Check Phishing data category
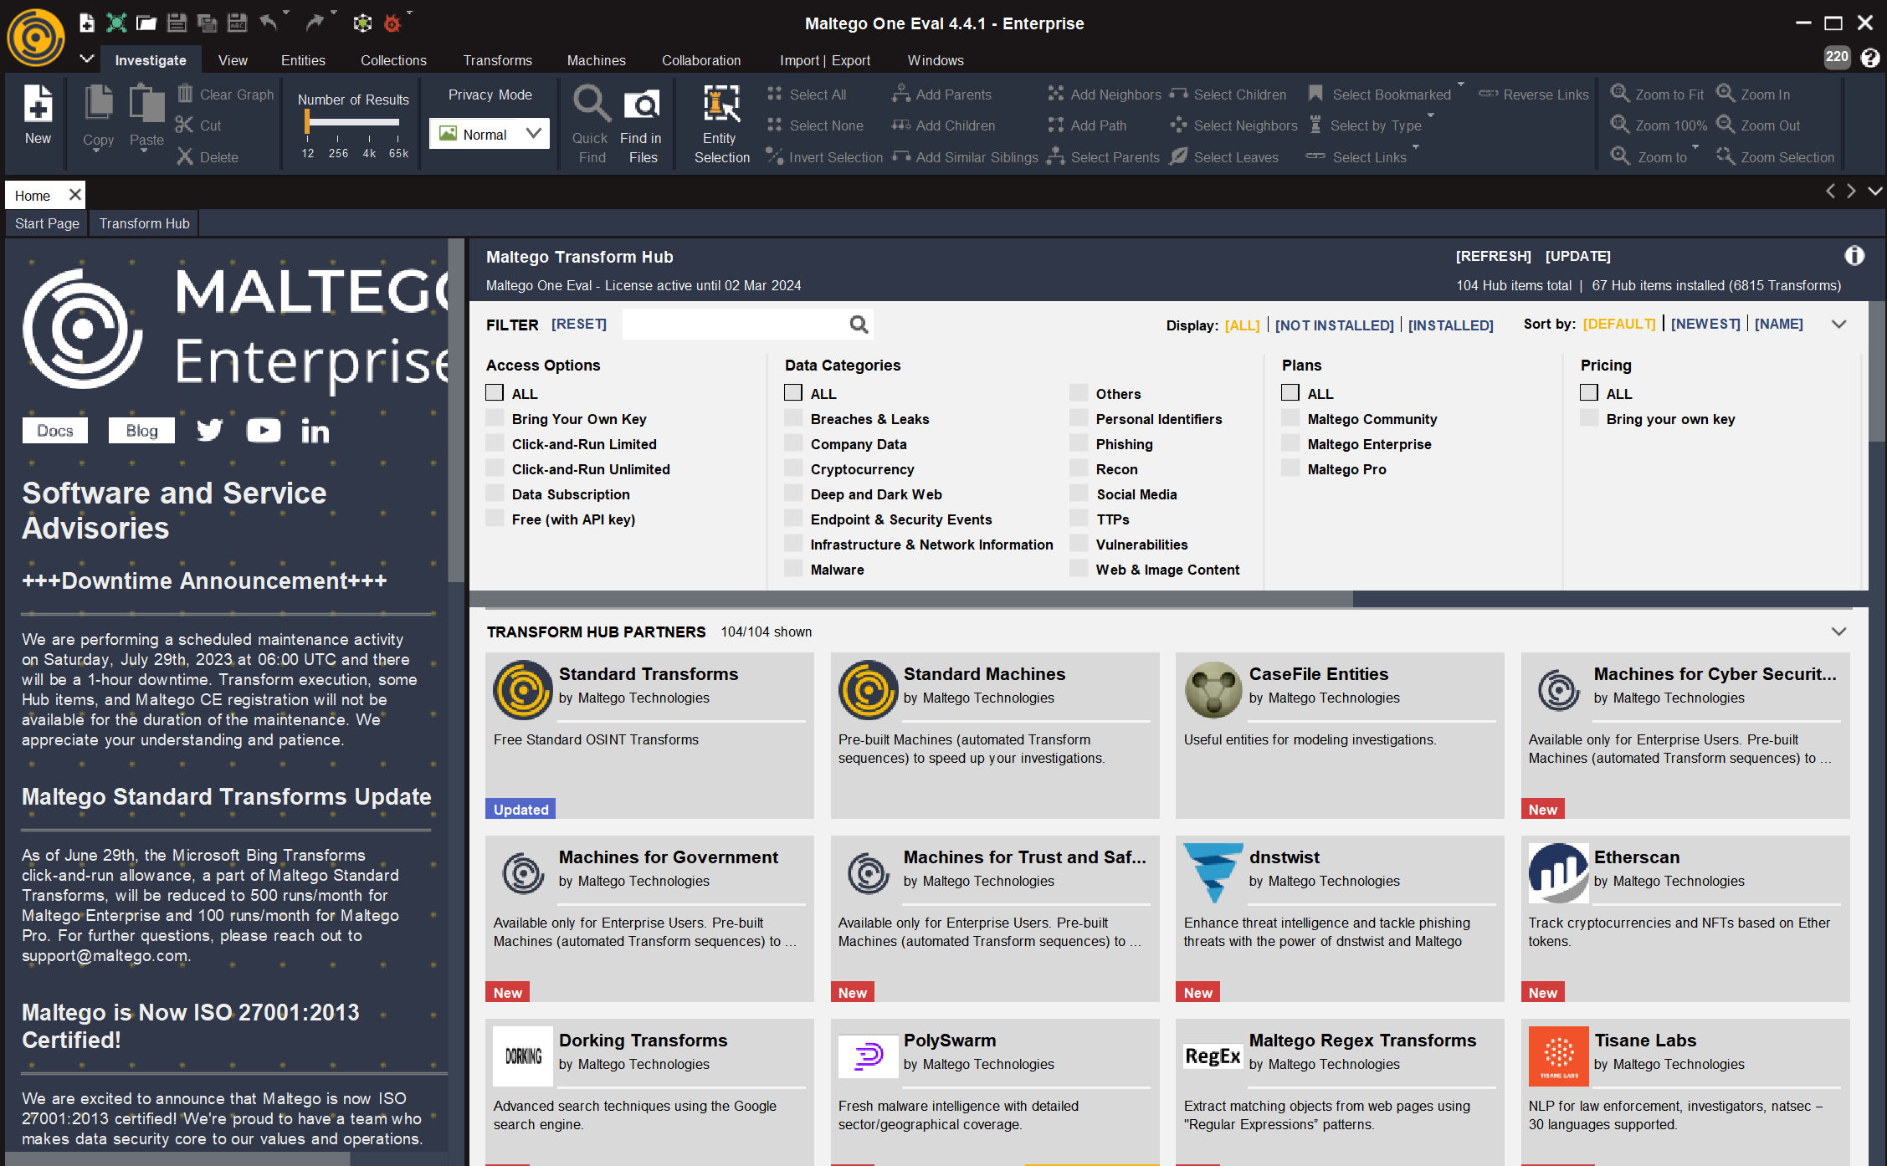The image size is (1887, 1166). tap(1079, 443)
